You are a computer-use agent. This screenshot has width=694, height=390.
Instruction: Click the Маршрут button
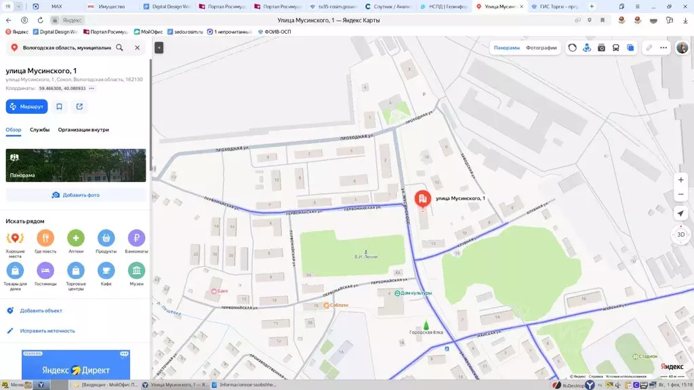click(26, 106)
